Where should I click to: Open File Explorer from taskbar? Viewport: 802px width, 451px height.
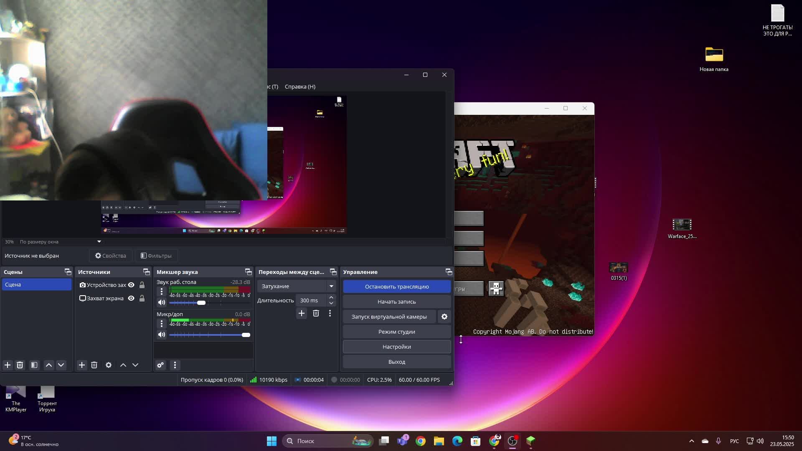point(439,441)
